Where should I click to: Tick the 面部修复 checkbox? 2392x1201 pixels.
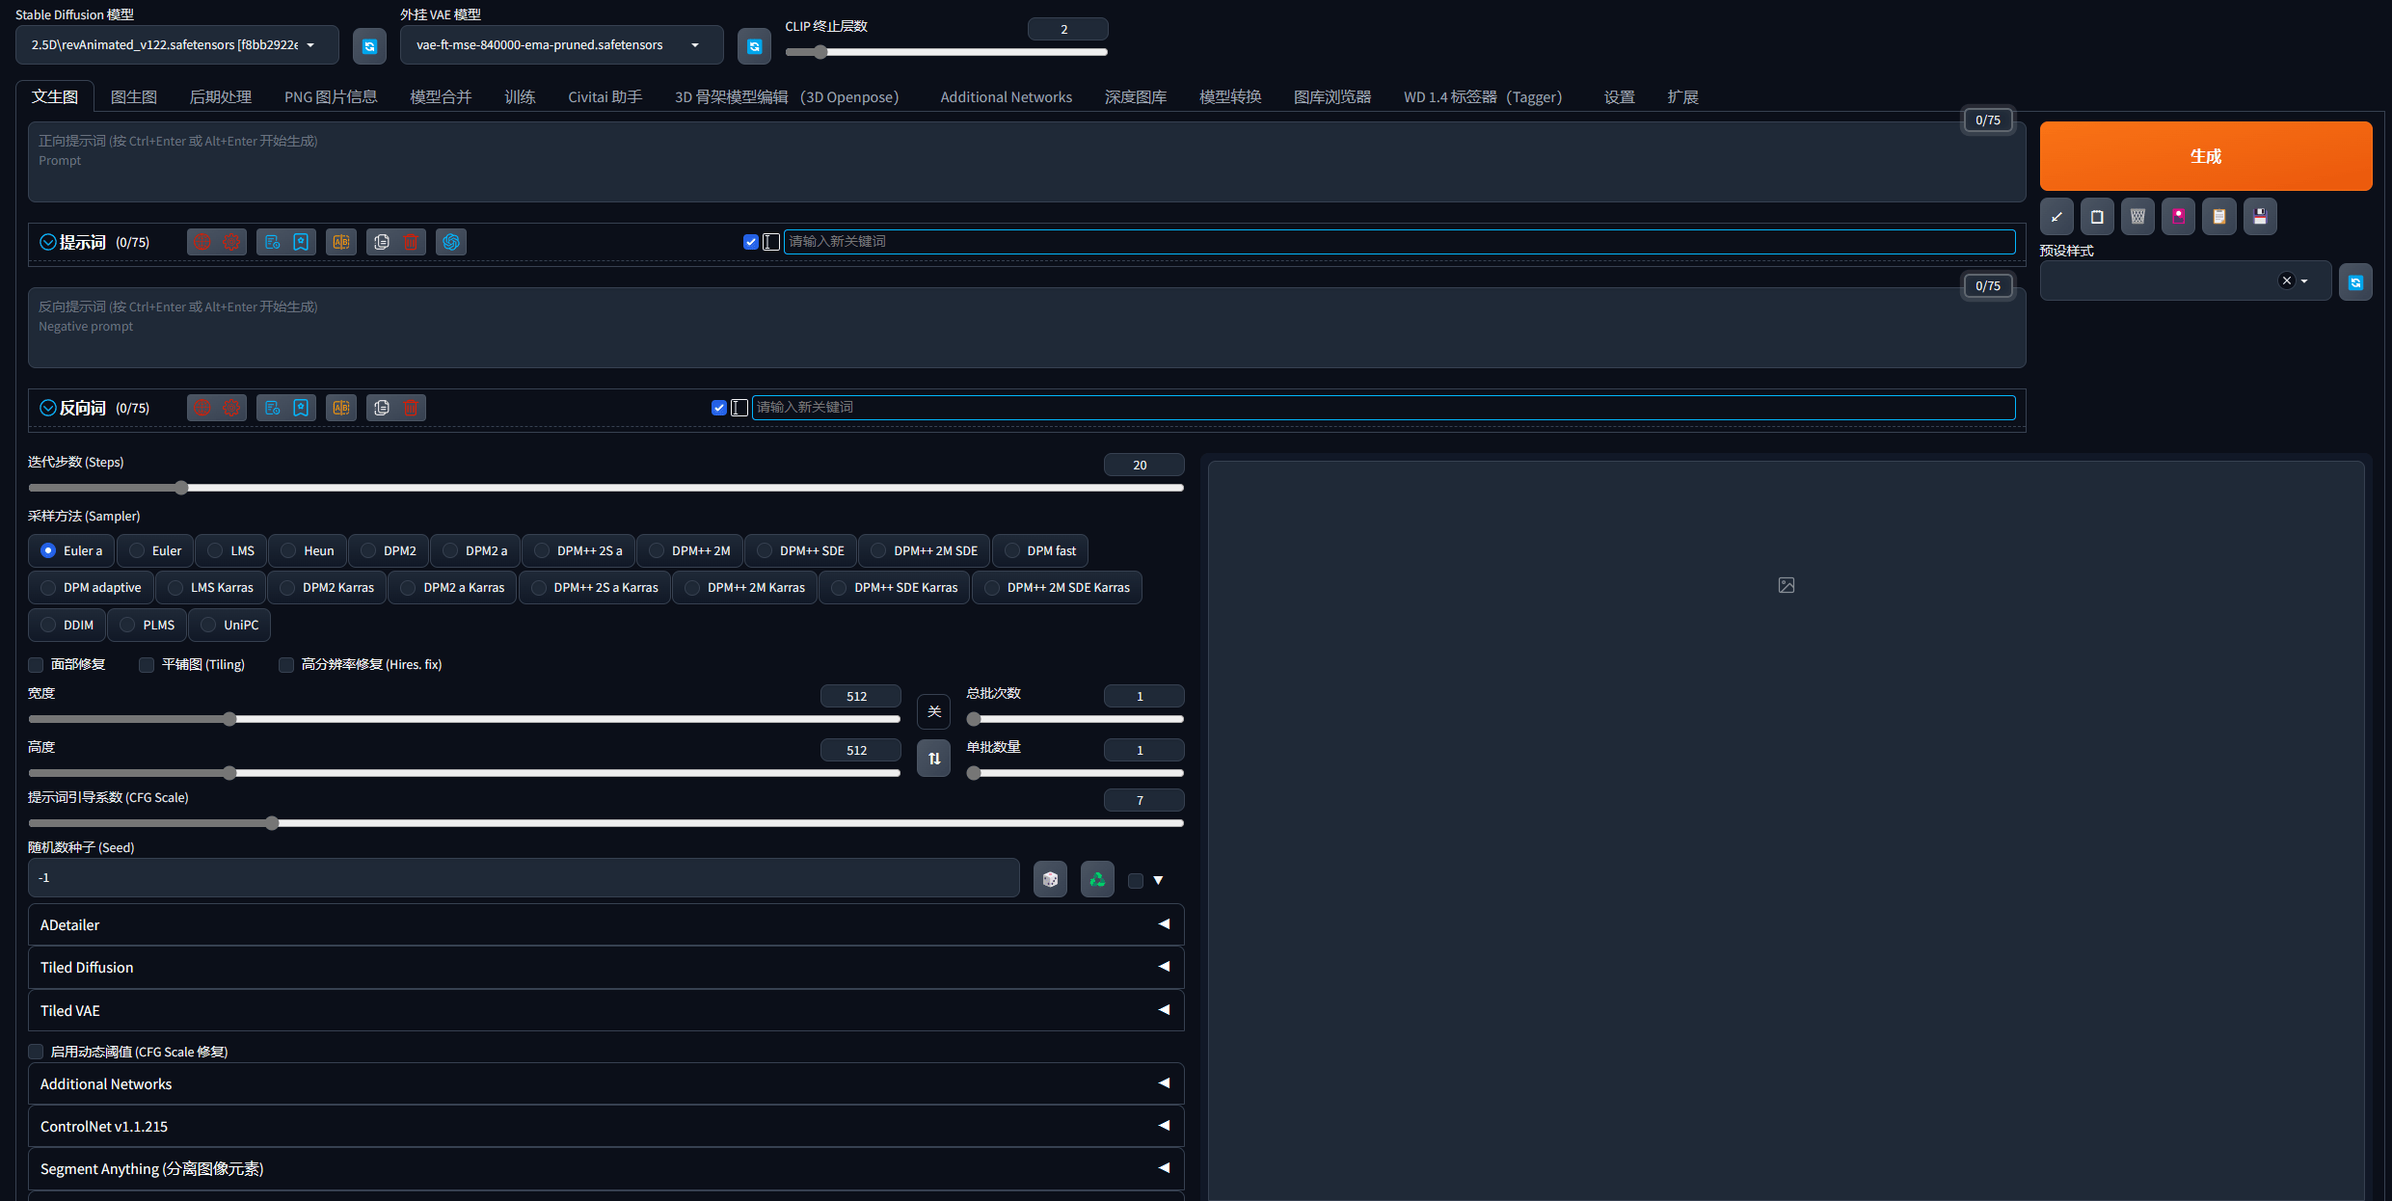click(x=36, y=665)
